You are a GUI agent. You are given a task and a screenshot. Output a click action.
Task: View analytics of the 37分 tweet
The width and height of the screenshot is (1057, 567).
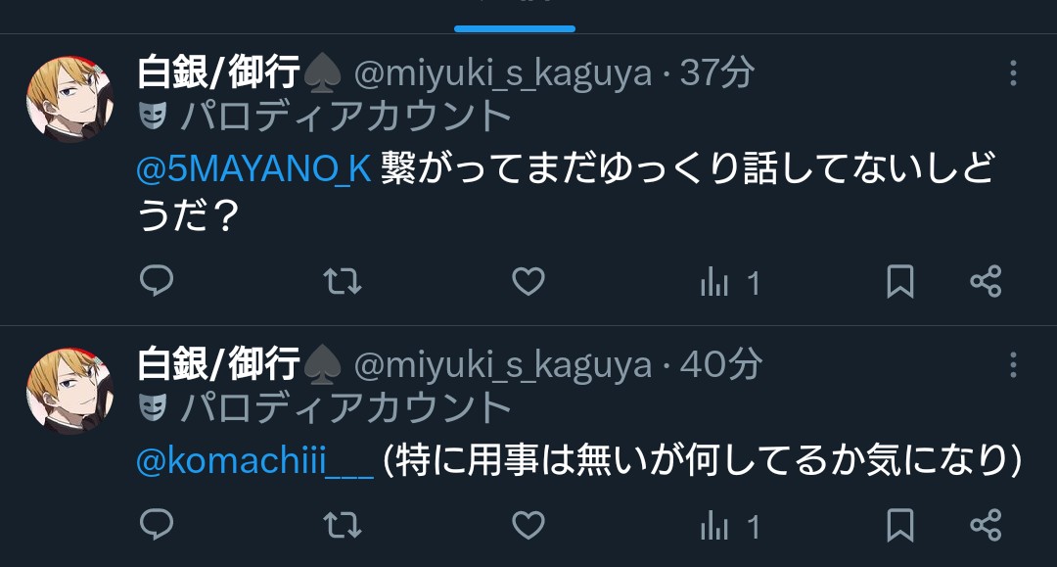coord(730,282)
